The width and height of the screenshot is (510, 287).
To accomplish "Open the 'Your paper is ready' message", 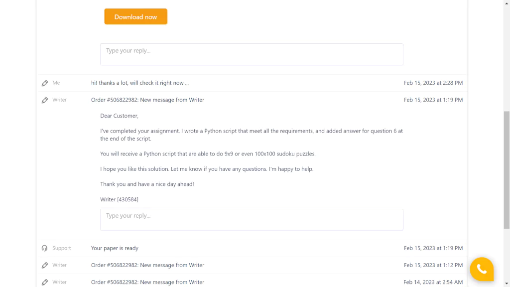I will pyautogui.click(x=115, y=248).
